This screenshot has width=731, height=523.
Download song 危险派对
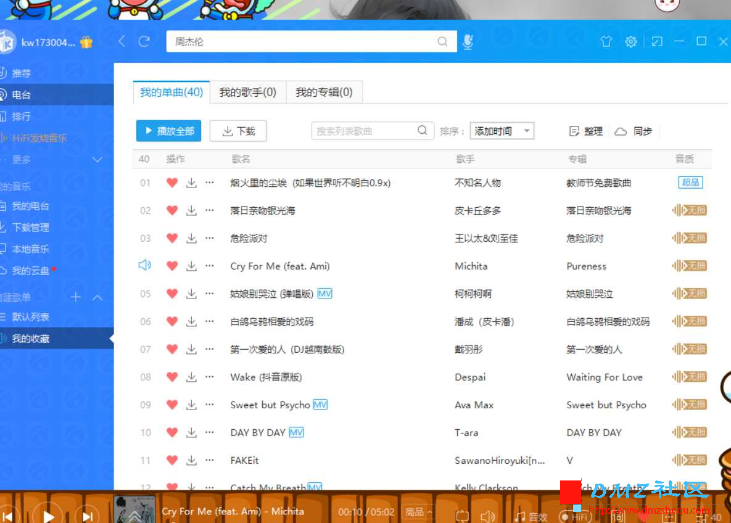(191, 238)
